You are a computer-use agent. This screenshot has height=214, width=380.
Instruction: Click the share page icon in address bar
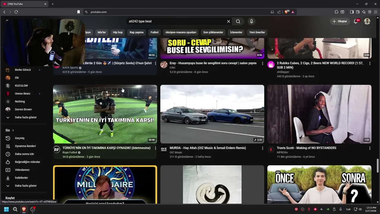point(279,12)
